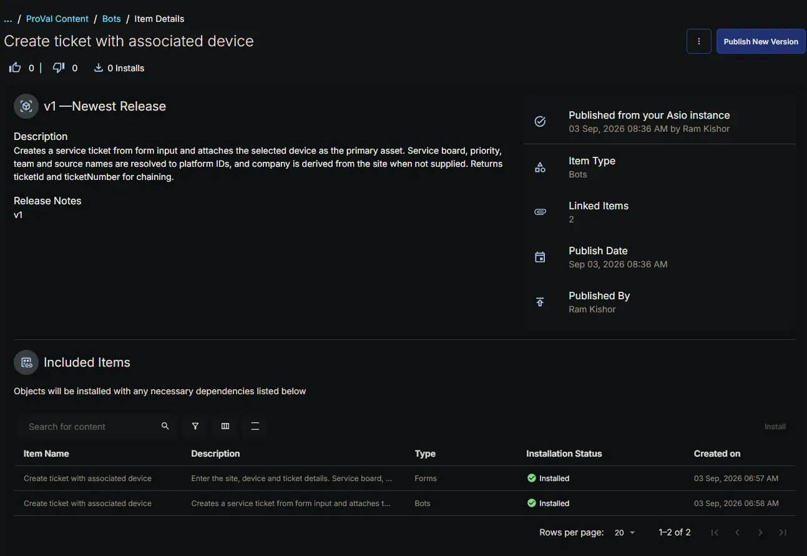Click the thumbs-up like icon
The image size is (807, 556).
15,67
